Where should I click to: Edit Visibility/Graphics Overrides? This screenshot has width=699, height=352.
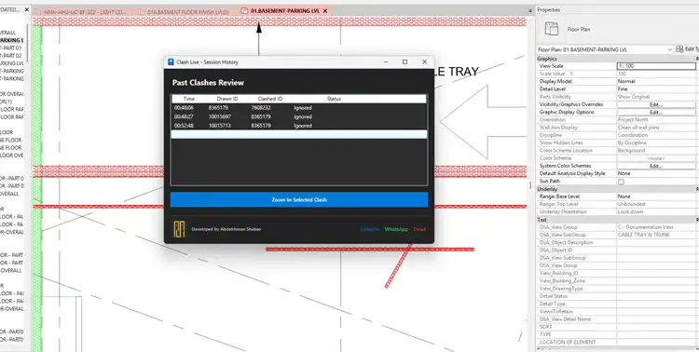coord(656,104)
